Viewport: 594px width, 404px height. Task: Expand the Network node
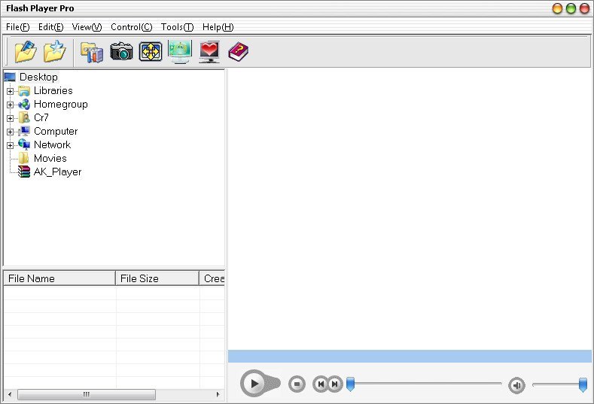click(11, 145)
